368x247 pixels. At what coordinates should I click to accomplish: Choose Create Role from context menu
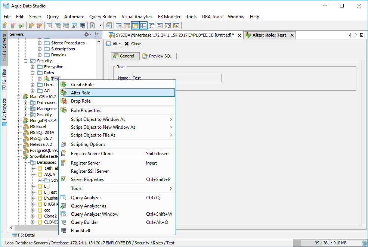[117, 85]
